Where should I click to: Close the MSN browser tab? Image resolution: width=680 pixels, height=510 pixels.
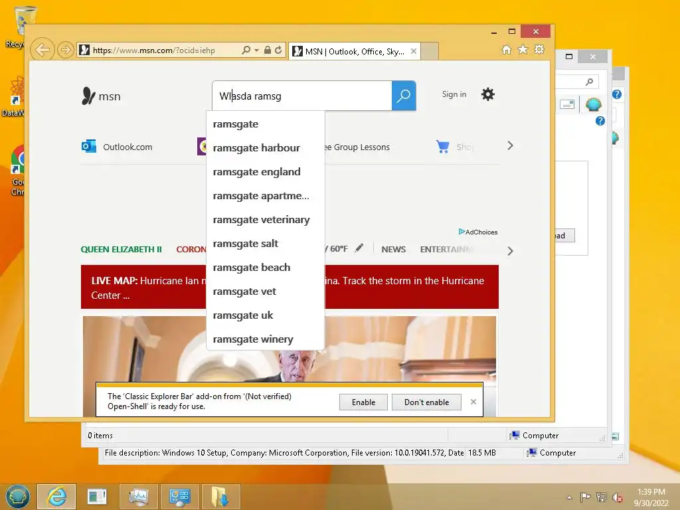414,51
